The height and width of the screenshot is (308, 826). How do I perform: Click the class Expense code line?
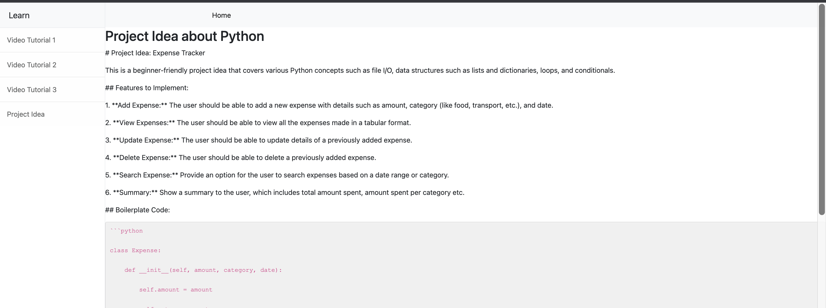pos(135,250)
